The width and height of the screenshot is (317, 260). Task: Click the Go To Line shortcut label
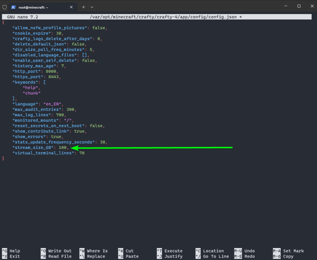(216, 256)
